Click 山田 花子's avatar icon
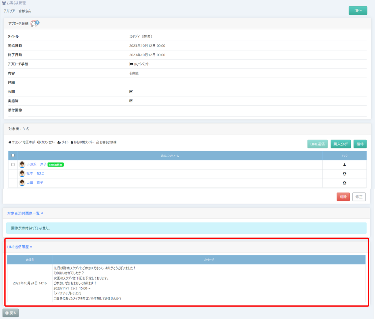This screenshot has height=319, width=375. tap(22, 182)
